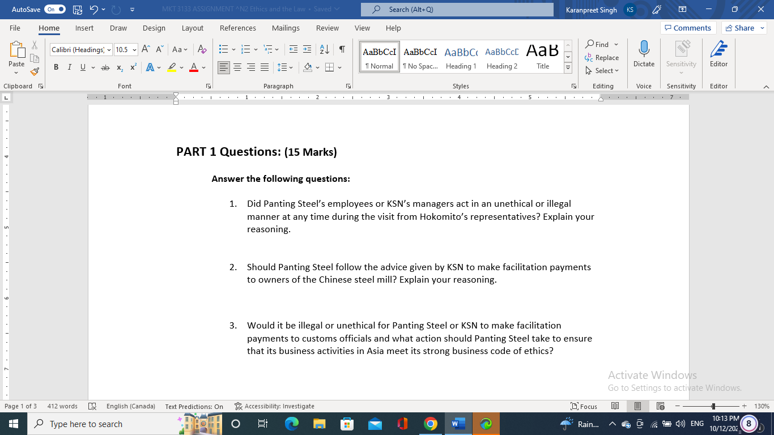The image size is (774, 435).
Task: Toggle Italic formatting
Action: click(69, 67)
